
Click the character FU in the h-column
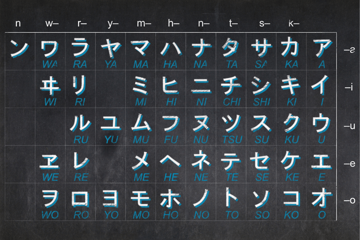coord(171,124)
